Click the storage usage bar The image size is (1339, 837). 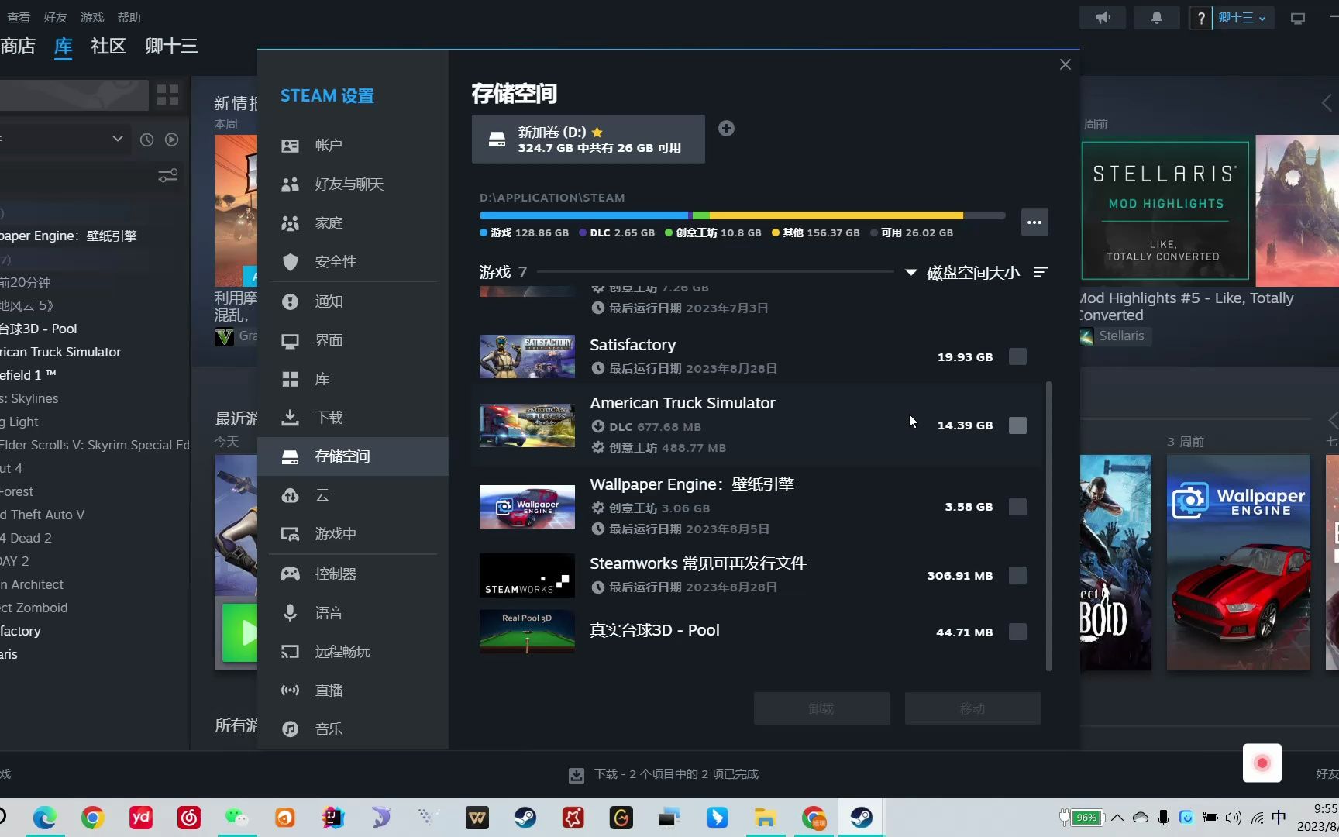click(742, 215)
